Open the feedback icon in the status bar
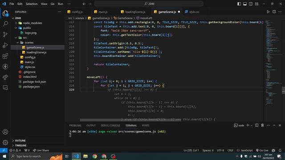Viewport: 285px width, 160px height. pos(273,150)
